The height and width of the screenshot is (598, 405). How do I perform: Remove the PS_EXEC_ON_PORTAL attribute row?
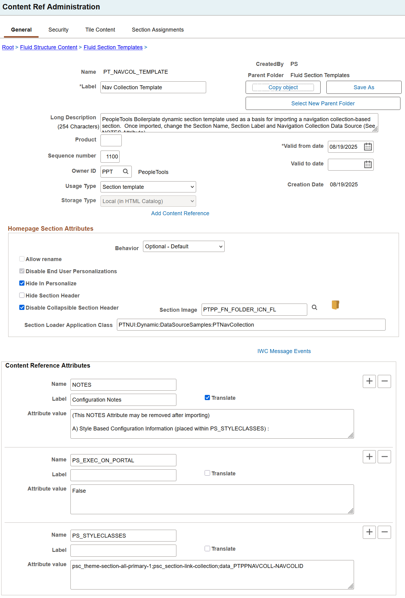pyautogui.click(x=384, y=457)
